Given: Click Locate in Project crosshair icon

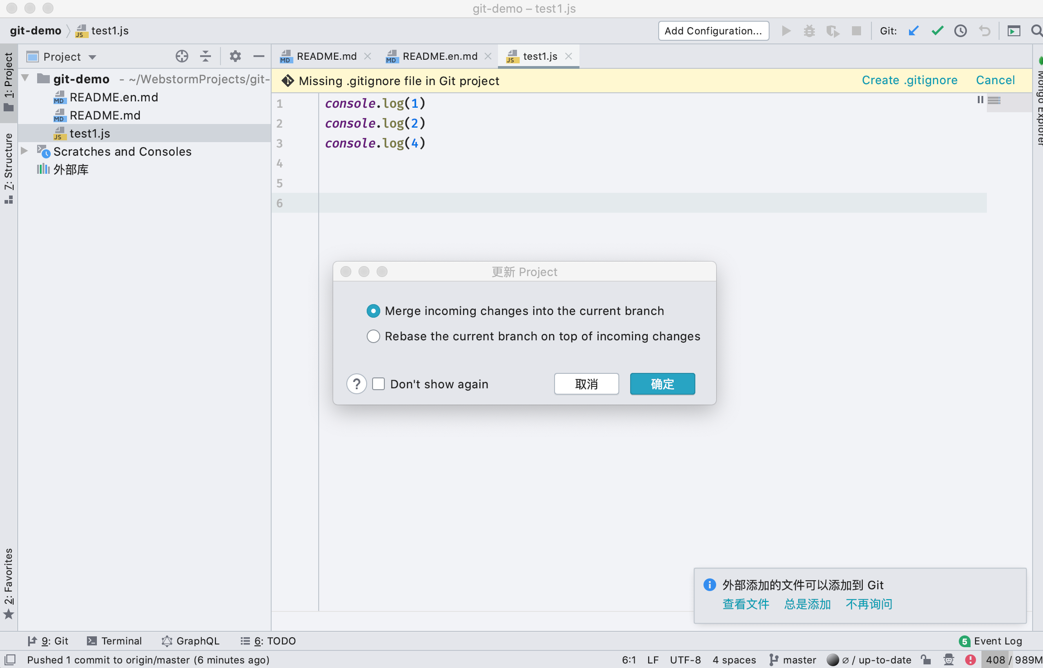Looking at the screenshot, I should click(x=182, y=56).
